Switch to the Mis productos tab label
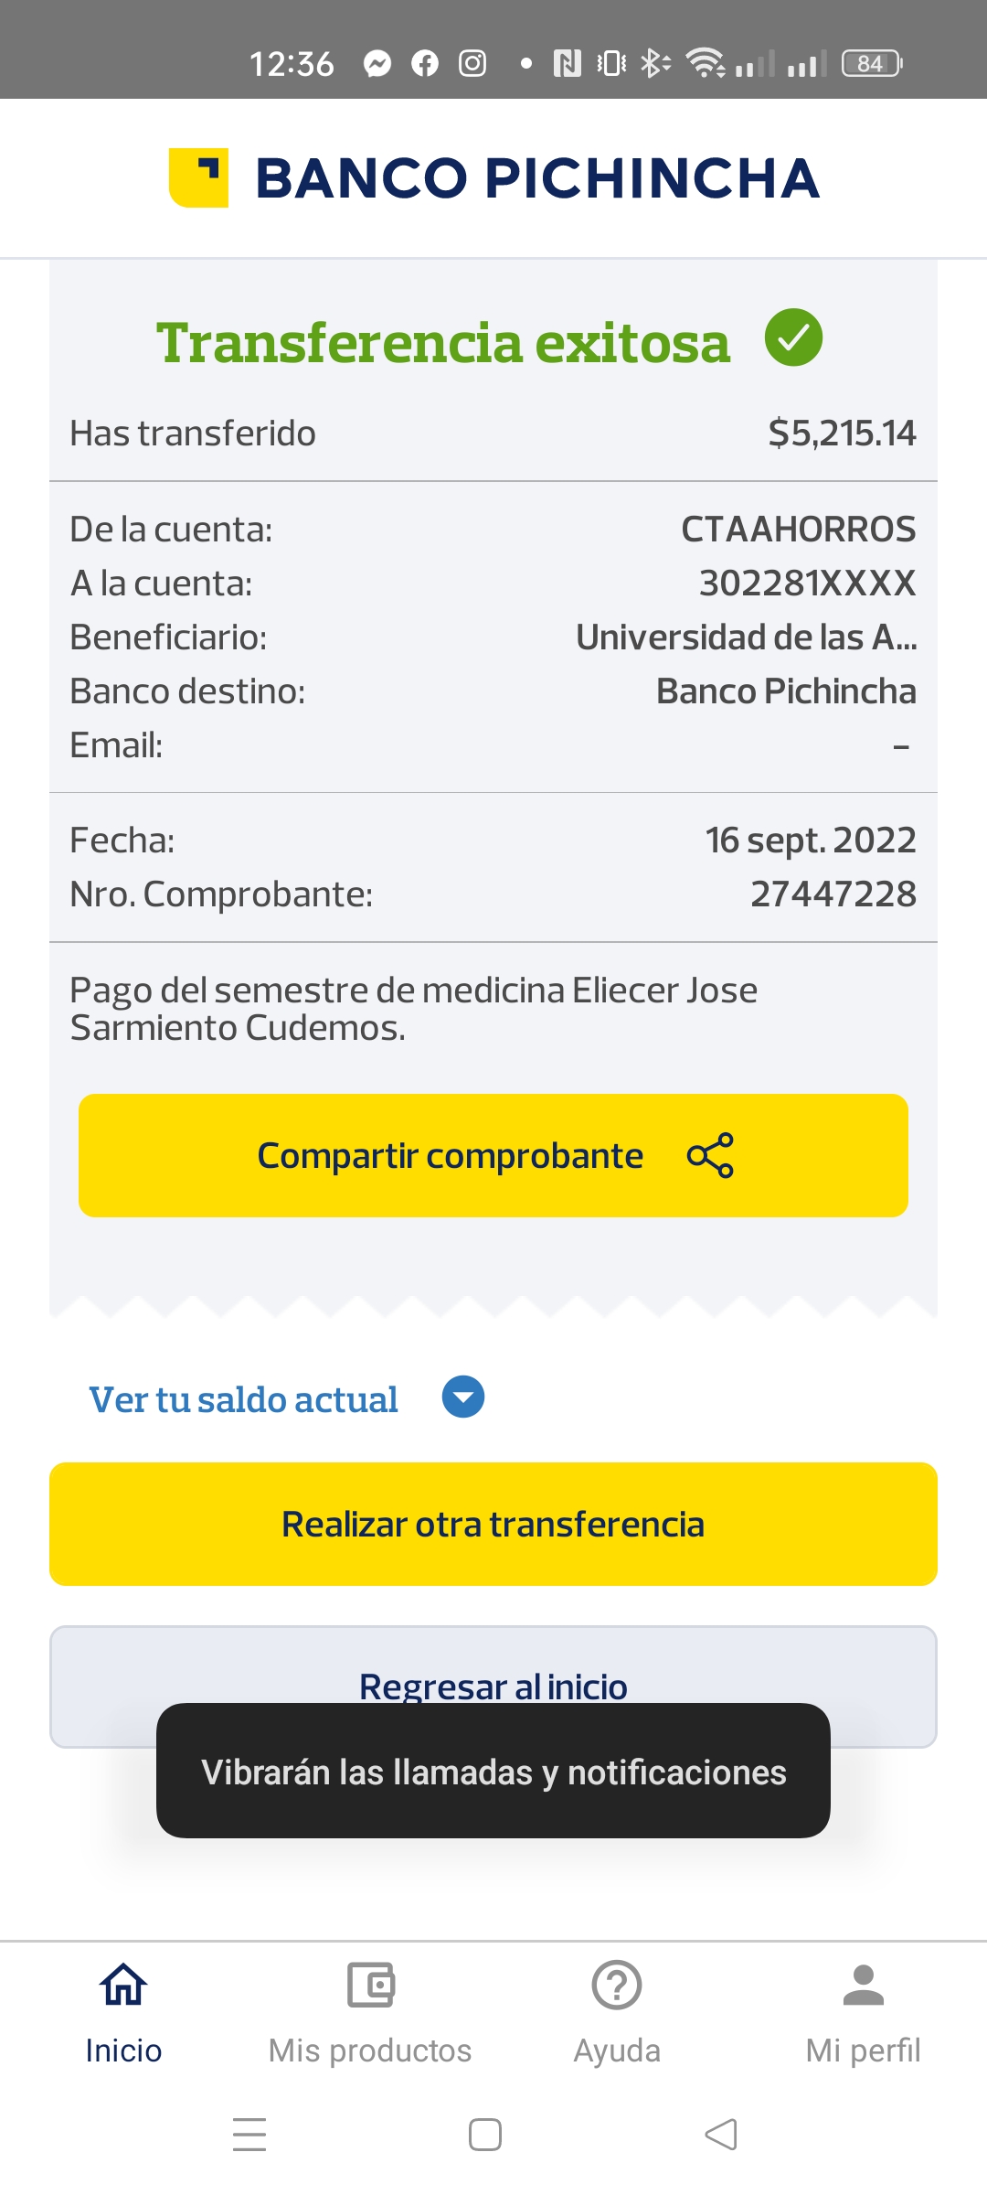This screenshot has height=2195, width=987. 370,2050
